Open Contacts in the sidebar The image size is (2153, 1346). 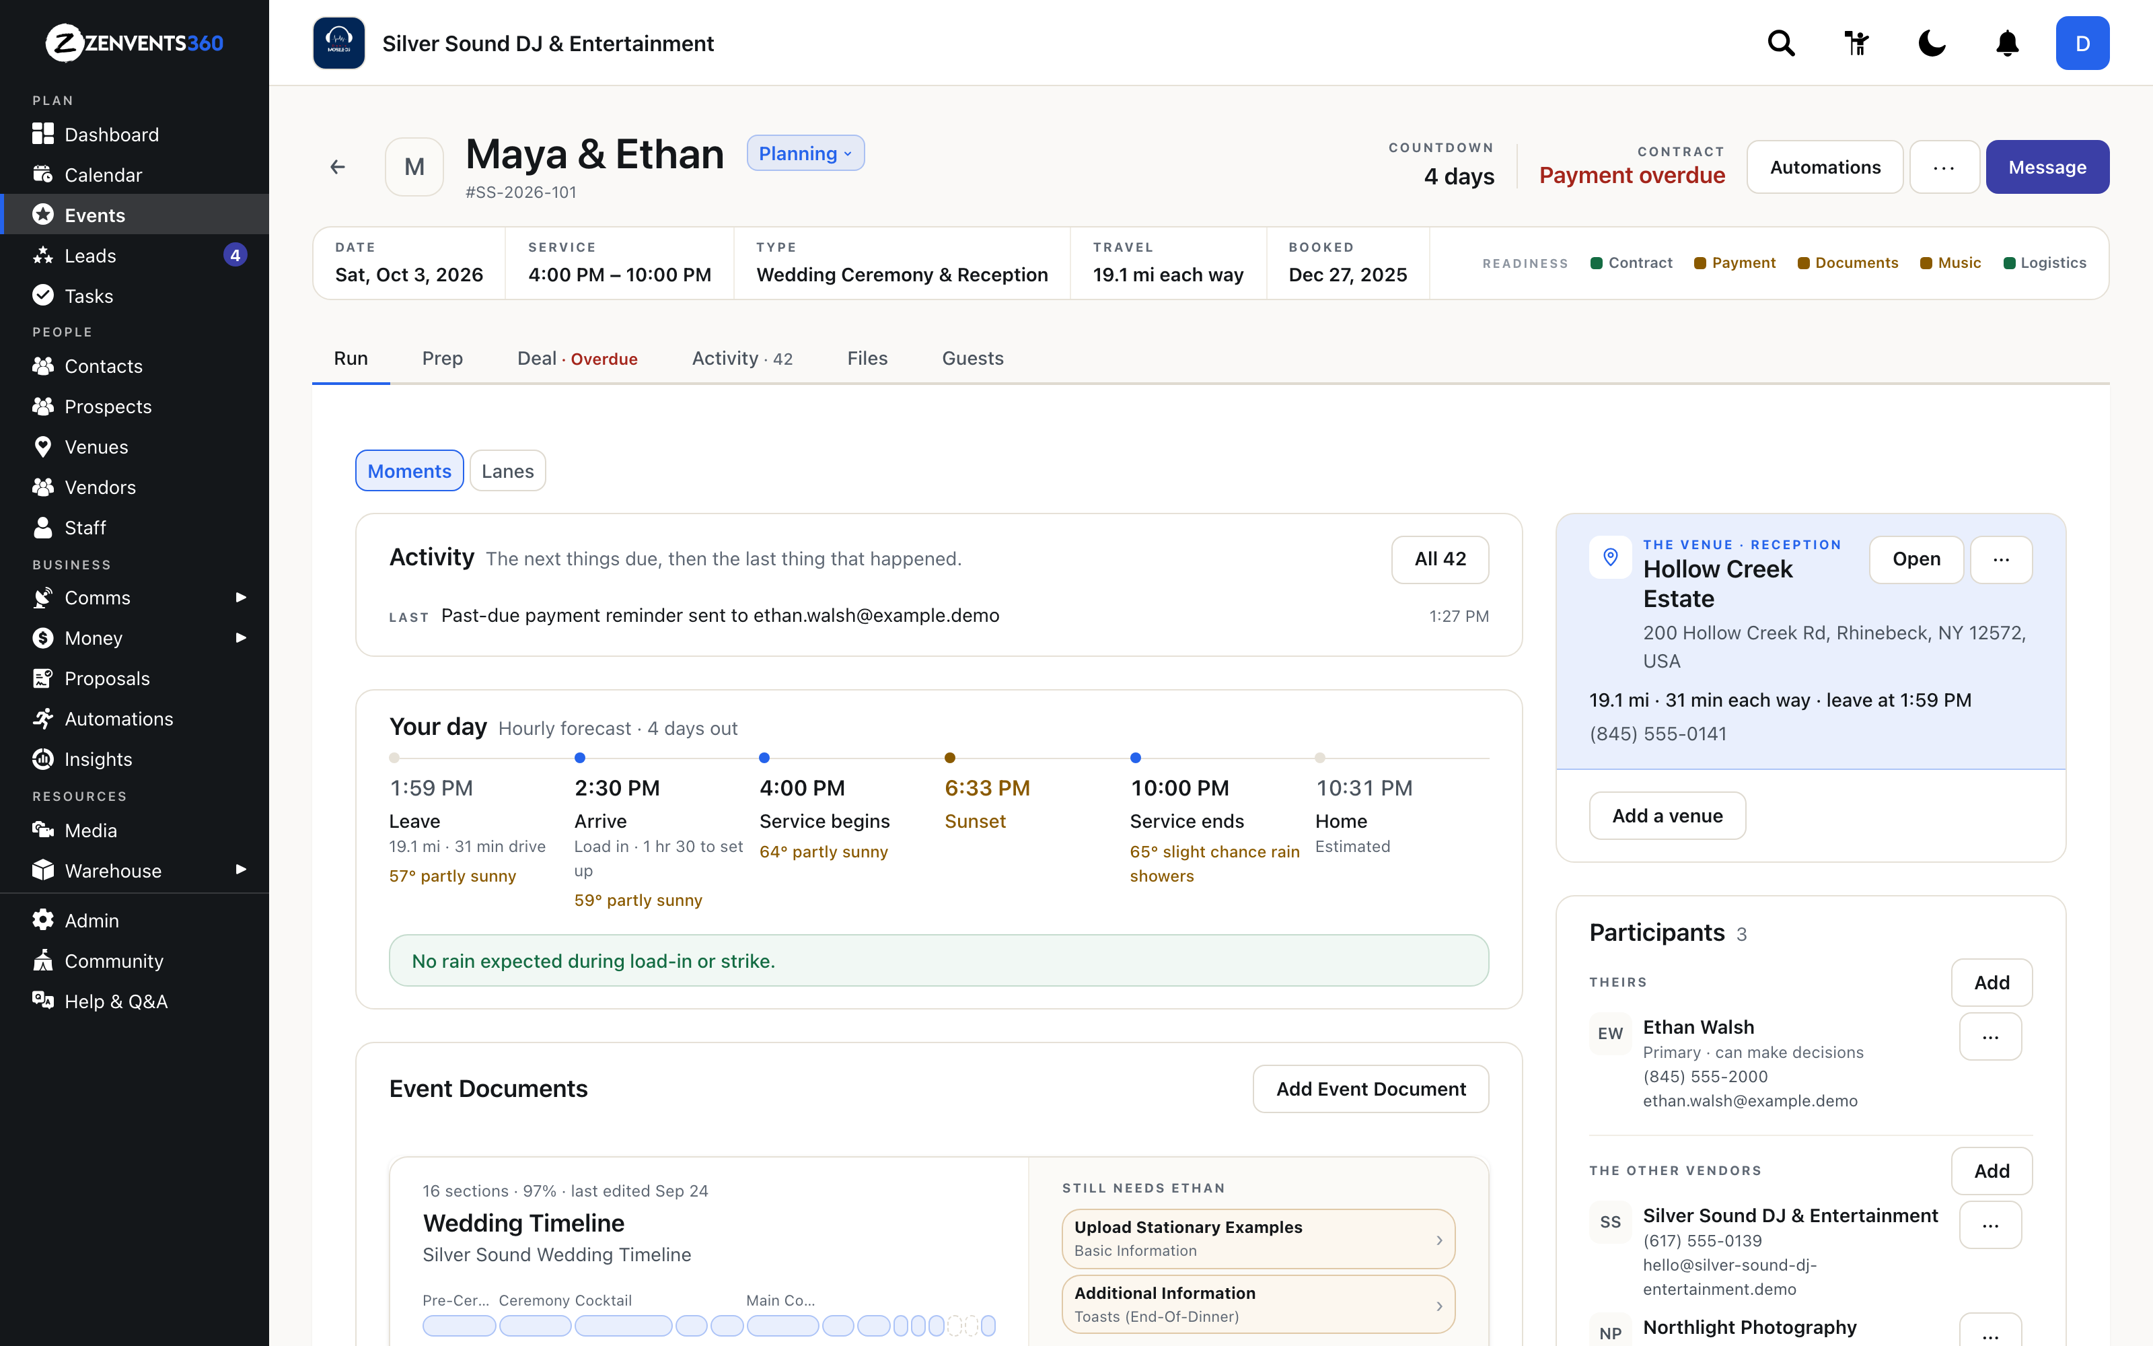[135, 366]
